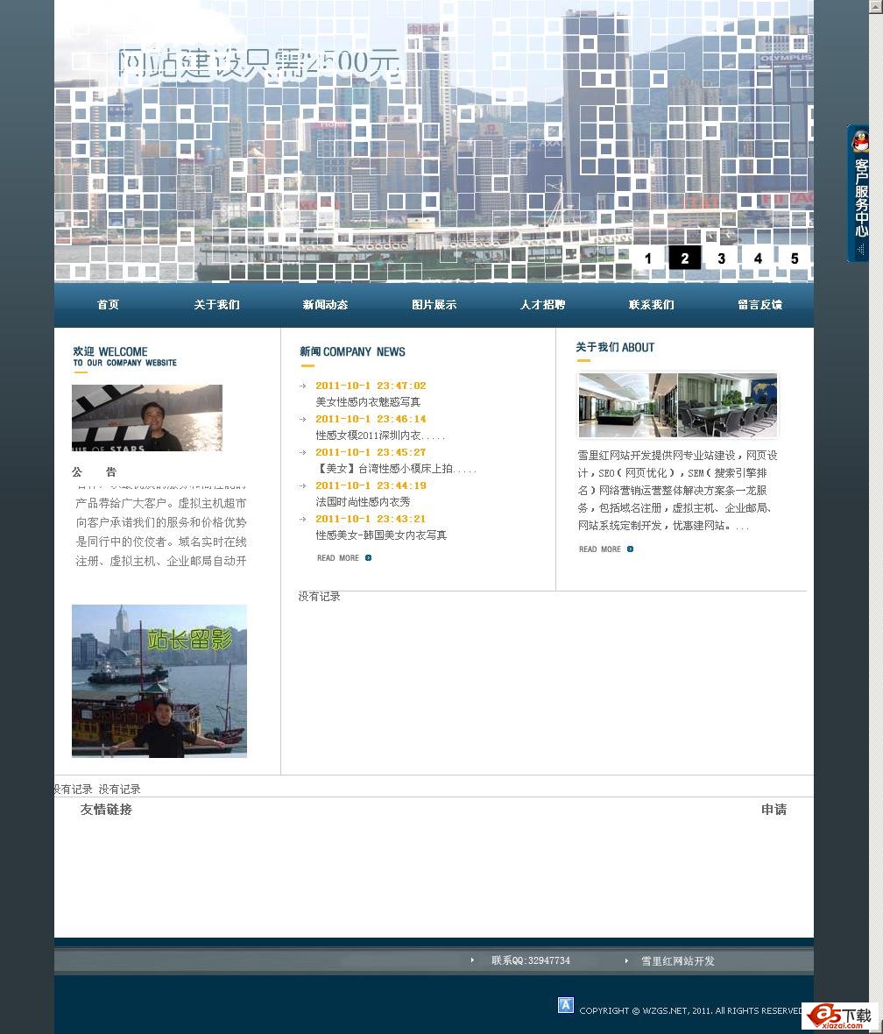
Task: Click the 申请 link in friendly links
Action: click(x=774, y=810)
